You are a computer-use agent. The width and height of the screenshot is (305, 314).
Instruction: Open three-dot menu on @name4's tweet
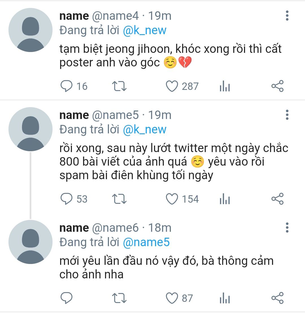pyautogui.click(x=287, y=16)
